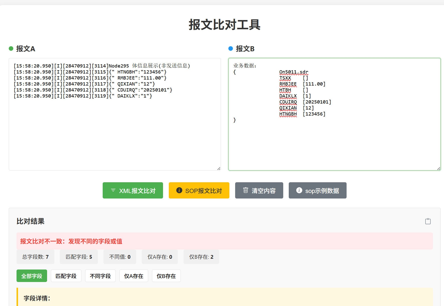444x306 pixels.
Task: Click the 总字段数: 7 stat
Action: tap(35, 257)
